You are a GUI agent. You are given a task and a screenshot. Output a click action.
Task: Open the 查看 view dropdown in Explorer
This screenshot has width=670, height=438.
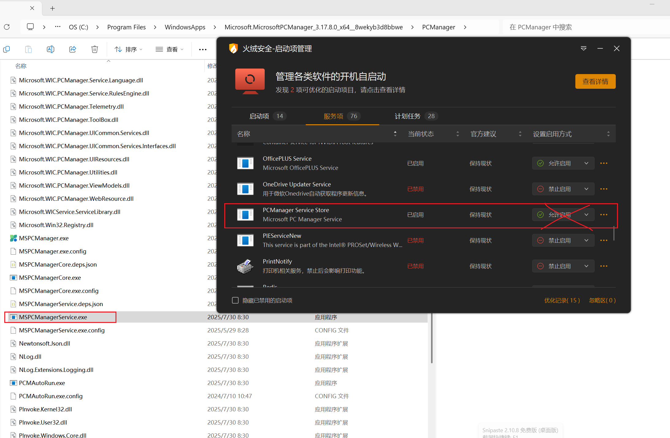(169, 49)
